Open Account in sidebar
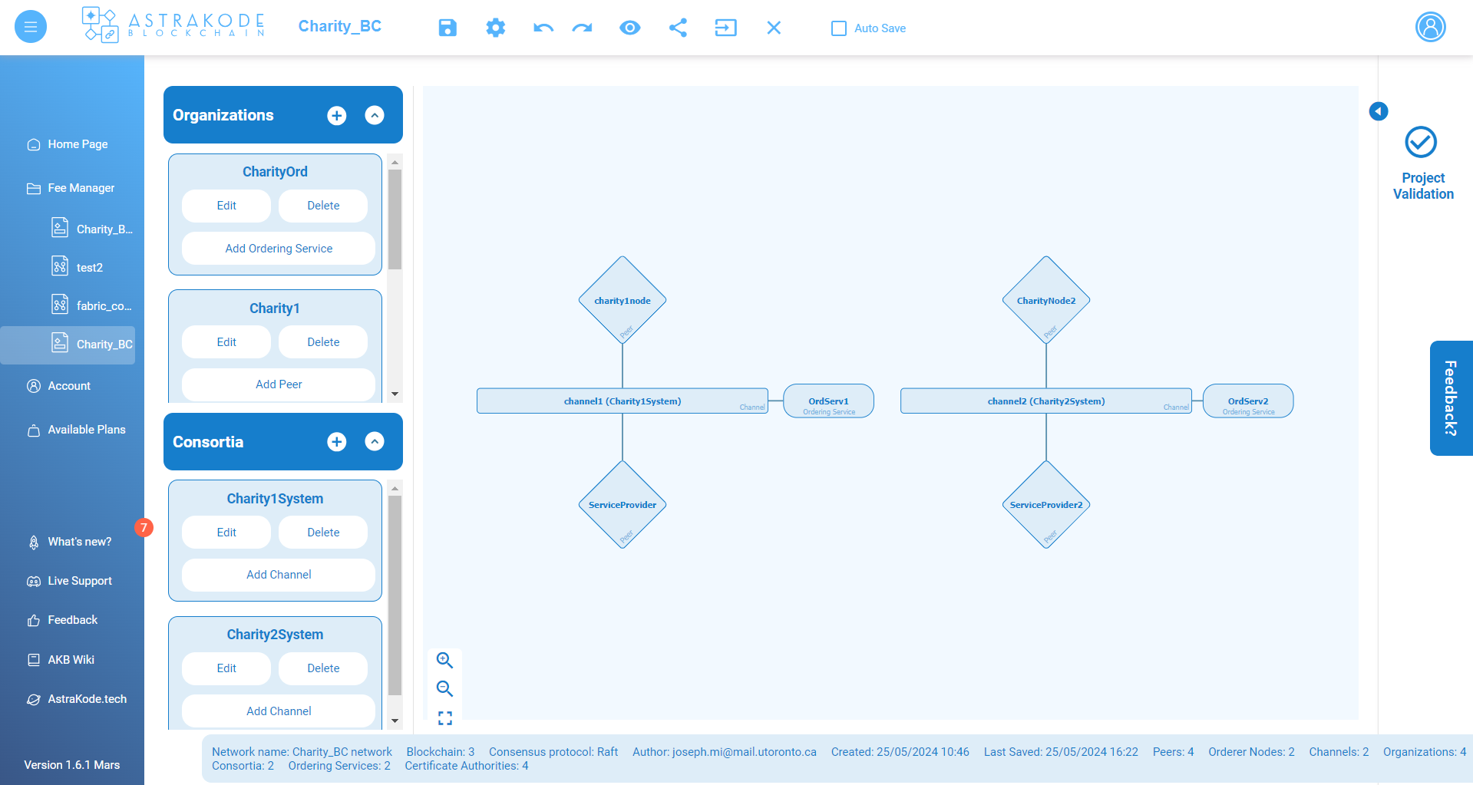This screenshot has width=1473, height=785. [x=59, y=386]
